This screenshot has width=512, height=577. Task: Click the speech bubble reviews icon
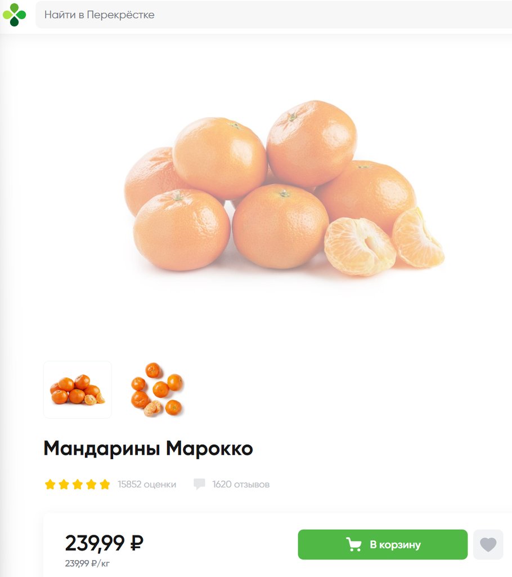click(x=199, y=484)
